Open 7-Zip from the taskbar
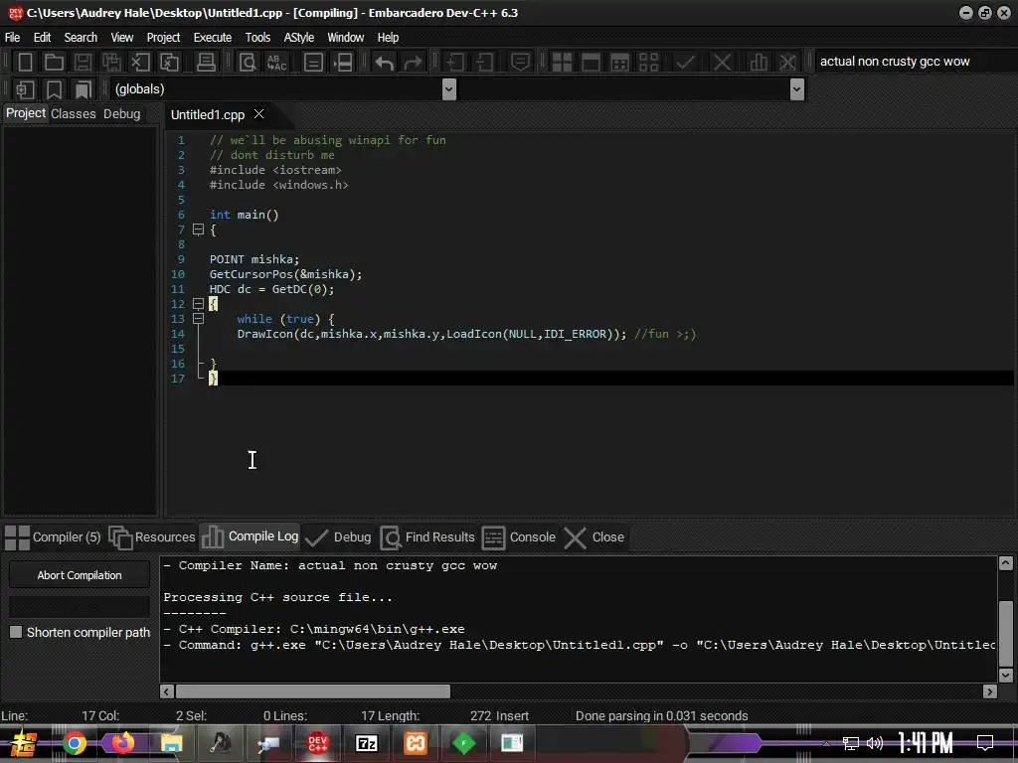1018x763 pixels. [366, 743]
